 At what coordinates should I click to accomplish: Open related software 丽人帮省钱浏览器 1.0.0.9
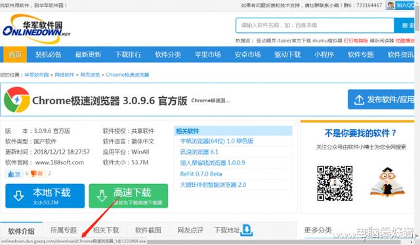coord(213,163)
